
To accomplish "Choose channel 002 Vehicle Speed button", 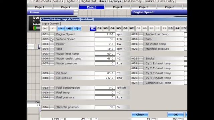I will point(48,39).
